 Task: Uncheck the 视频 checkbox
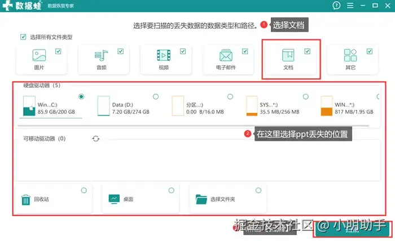[183, 51]
